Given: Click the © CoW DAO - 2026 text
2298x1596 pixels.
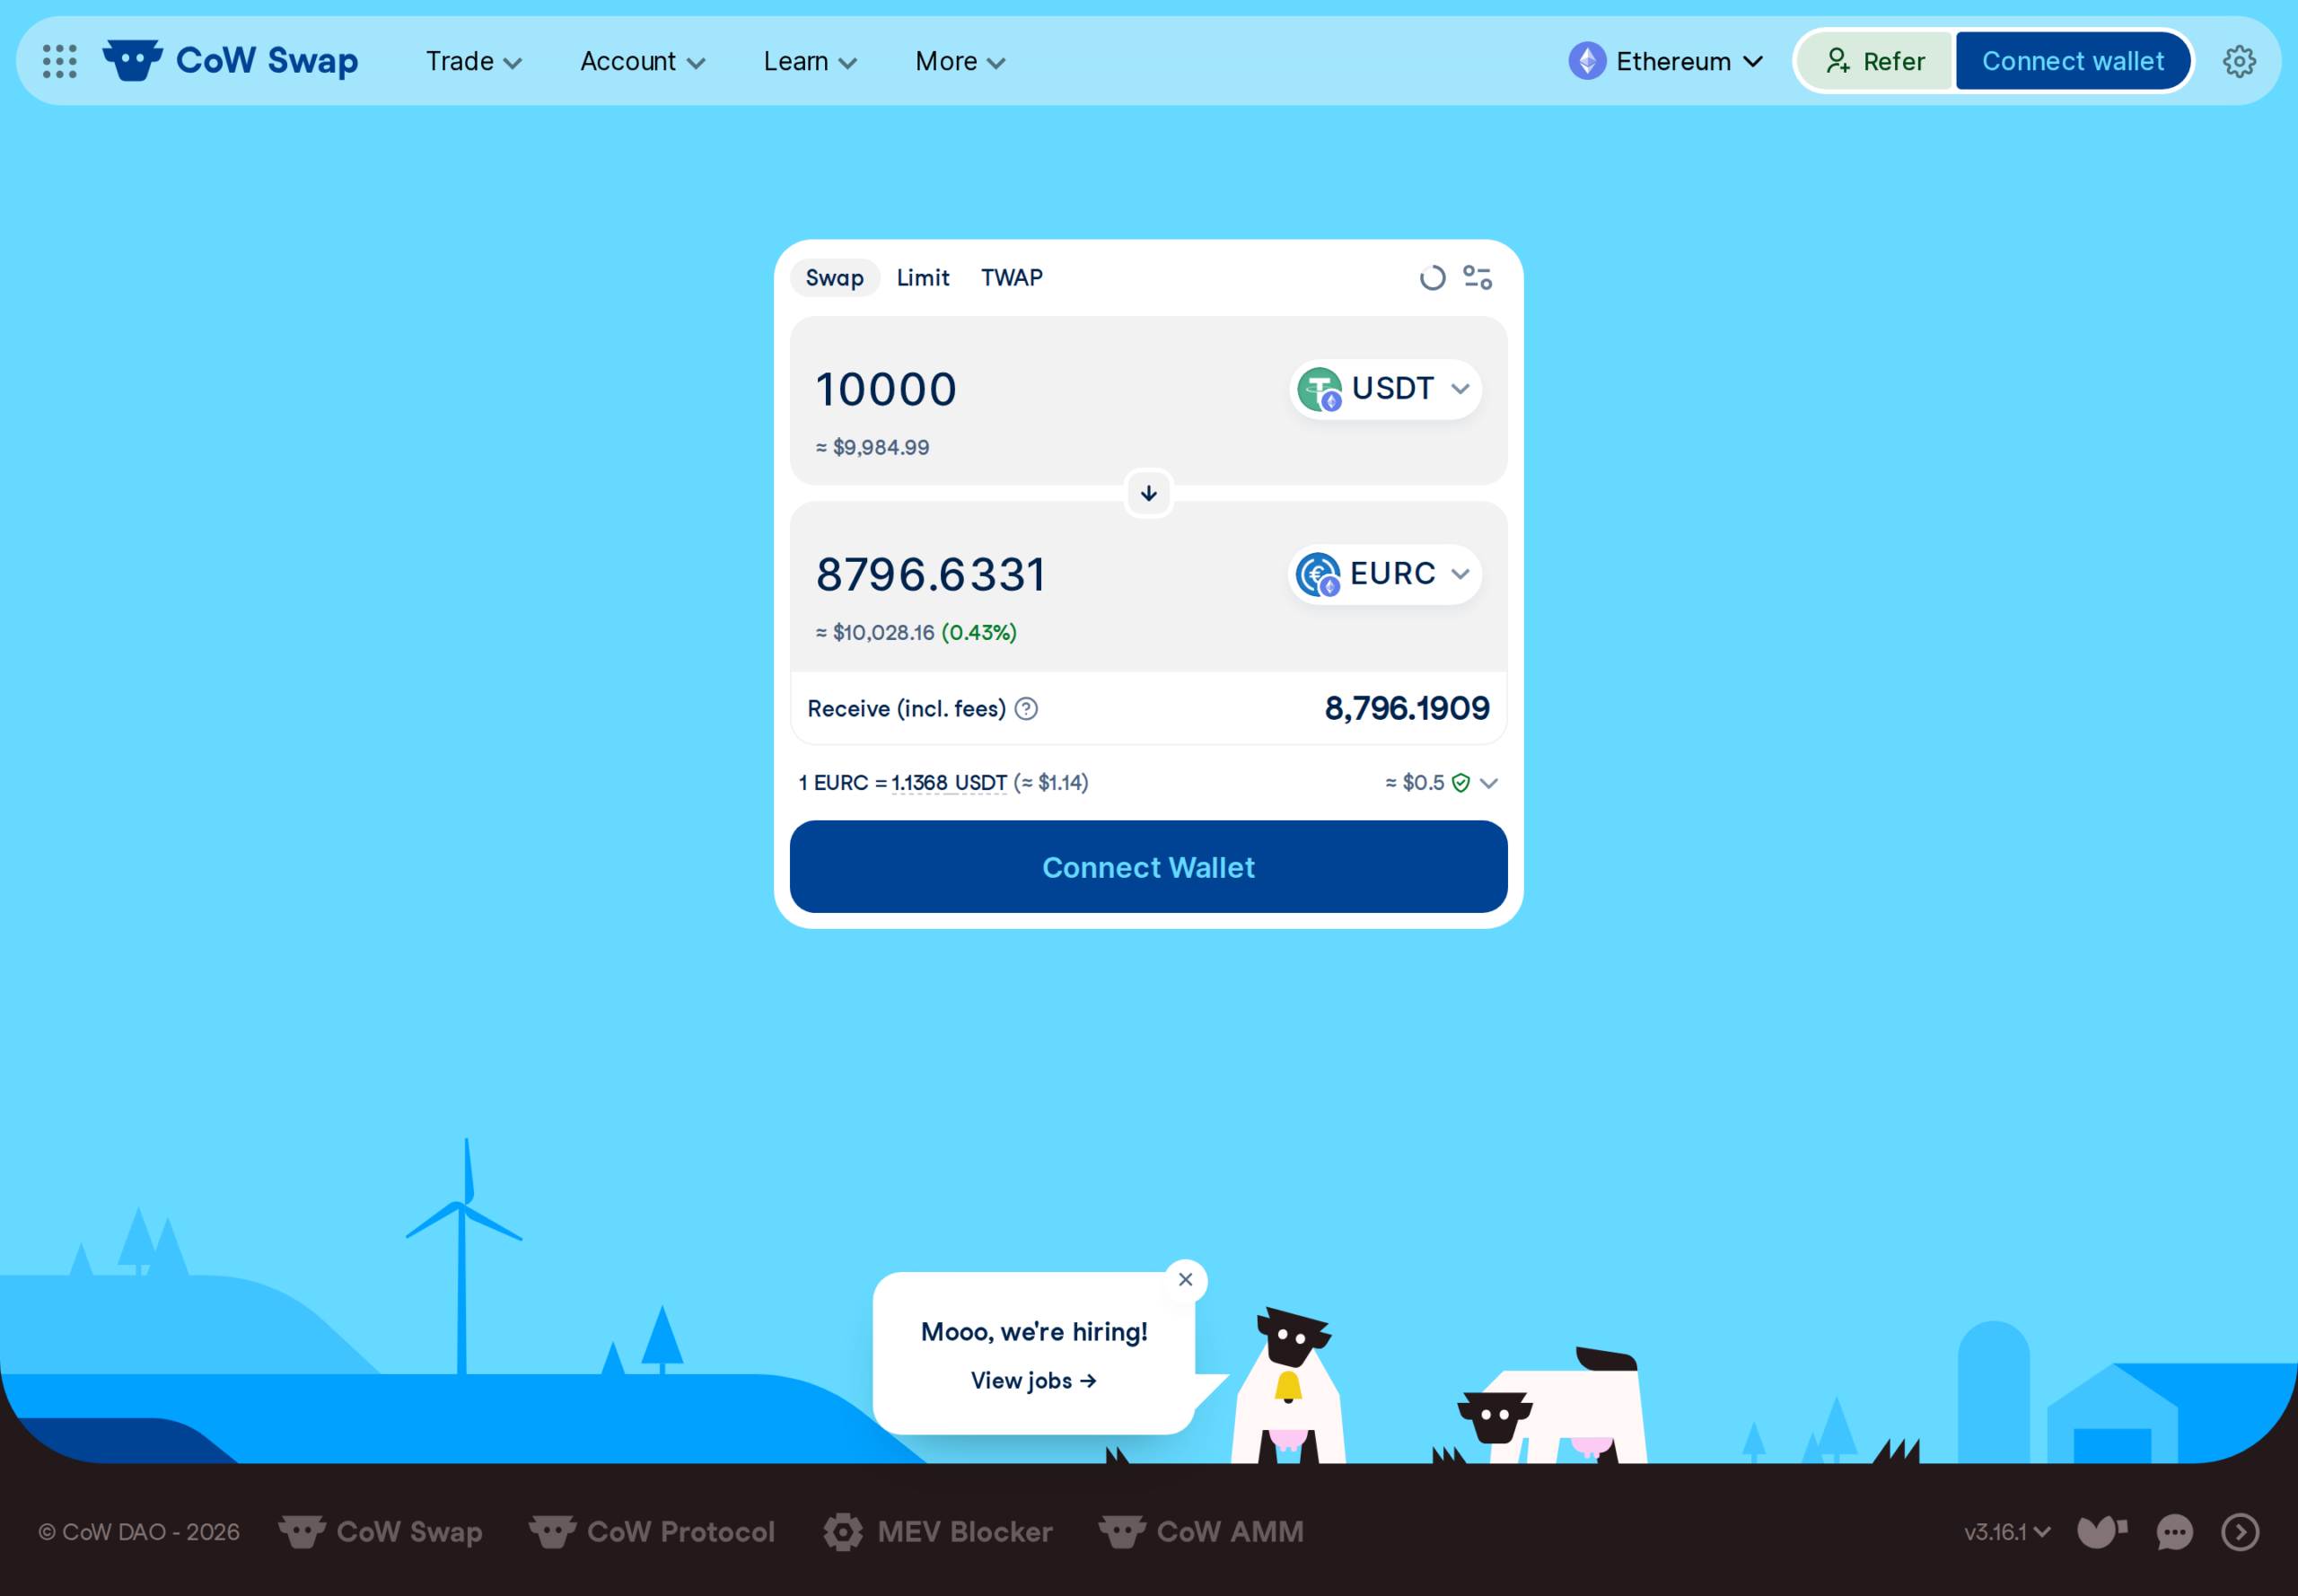Looking at the screenshot, I should coord(139,1532).
